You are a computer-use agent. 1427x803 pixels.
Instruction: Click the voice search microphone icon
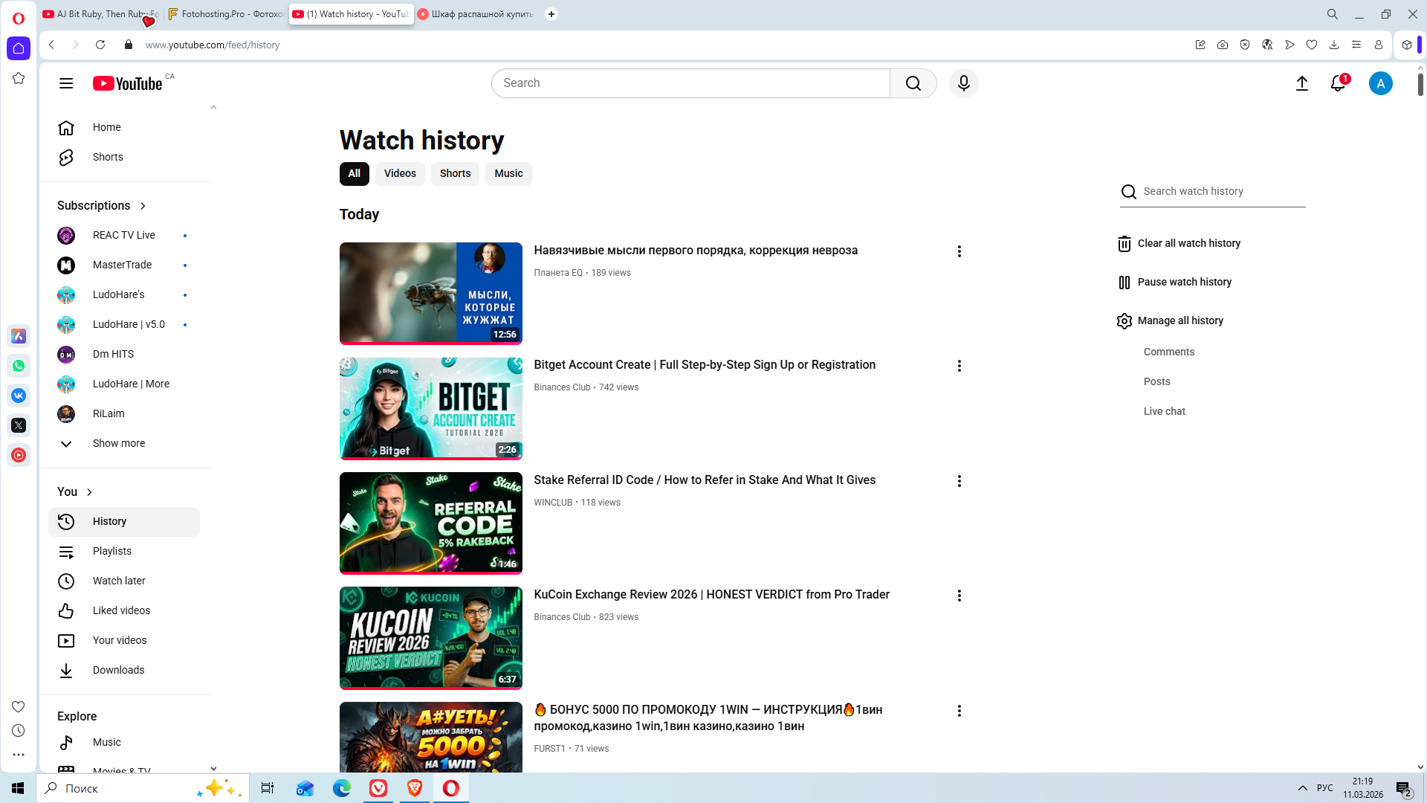(963, 83)
